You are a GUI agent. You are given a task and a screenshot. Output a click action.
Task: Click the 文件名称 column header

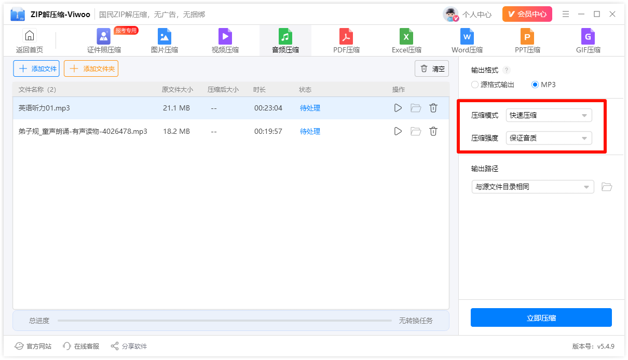point(37,90)
